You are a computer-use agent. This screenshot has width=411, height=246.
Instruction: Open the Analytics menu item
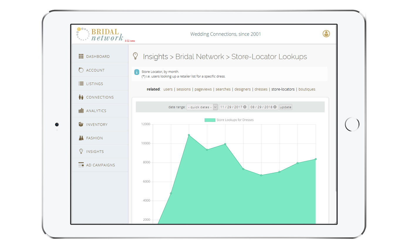(x=100, y=111)
